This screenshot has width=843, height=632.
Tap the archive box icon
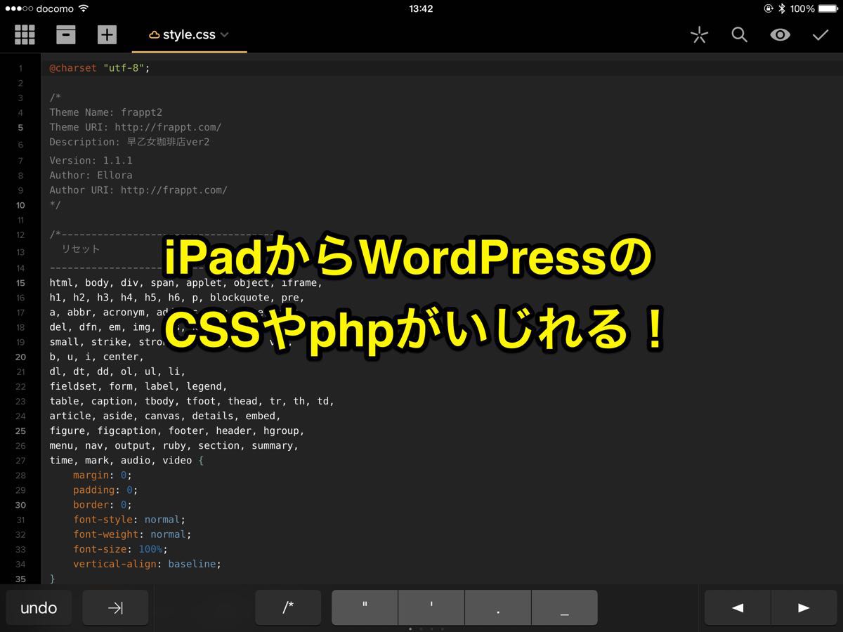pos(66,34)
